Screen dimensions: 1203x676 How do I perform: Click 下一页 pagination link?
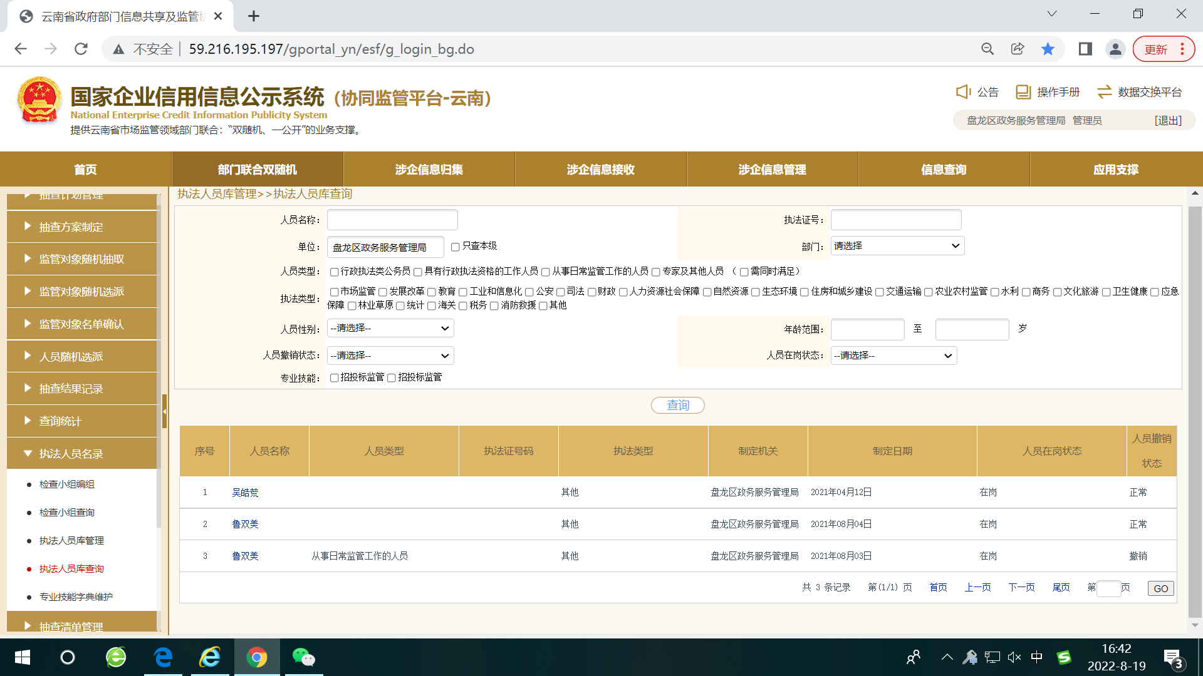pos(1021,587)
